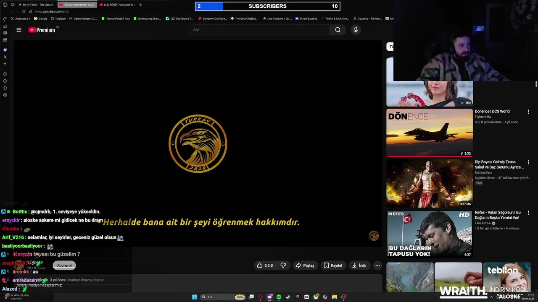
Task: Open Epic Games from the taskbar
Action: [297, 297]
